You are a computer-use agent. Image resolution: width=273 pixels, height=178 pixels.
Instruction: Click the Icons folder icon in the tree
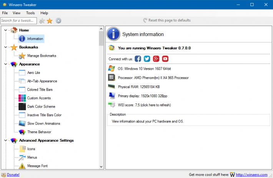(x=22, y=149)
